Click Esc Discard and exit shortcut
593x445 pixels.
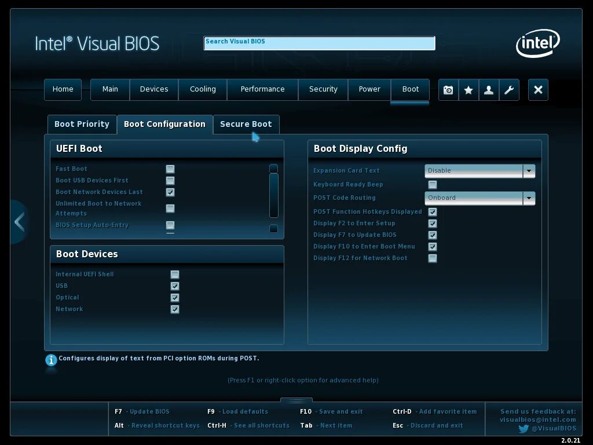pyautogui.click(x=428, y=426)
